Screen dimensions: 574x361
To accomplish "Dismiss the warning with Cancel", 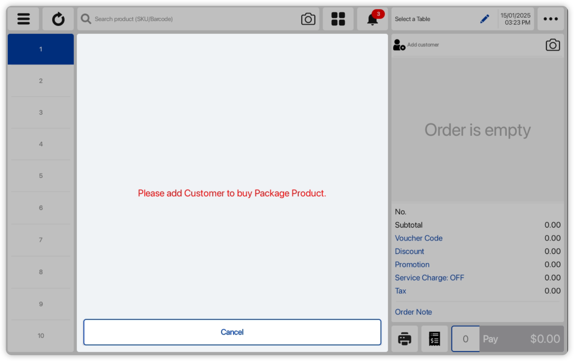I will (x=232, y=332).
